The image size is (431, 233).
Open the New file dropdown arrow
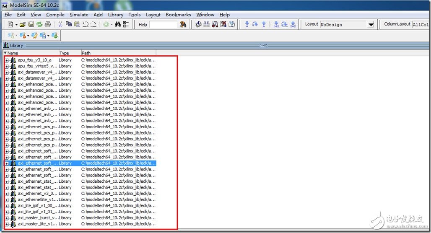point(16,25)
